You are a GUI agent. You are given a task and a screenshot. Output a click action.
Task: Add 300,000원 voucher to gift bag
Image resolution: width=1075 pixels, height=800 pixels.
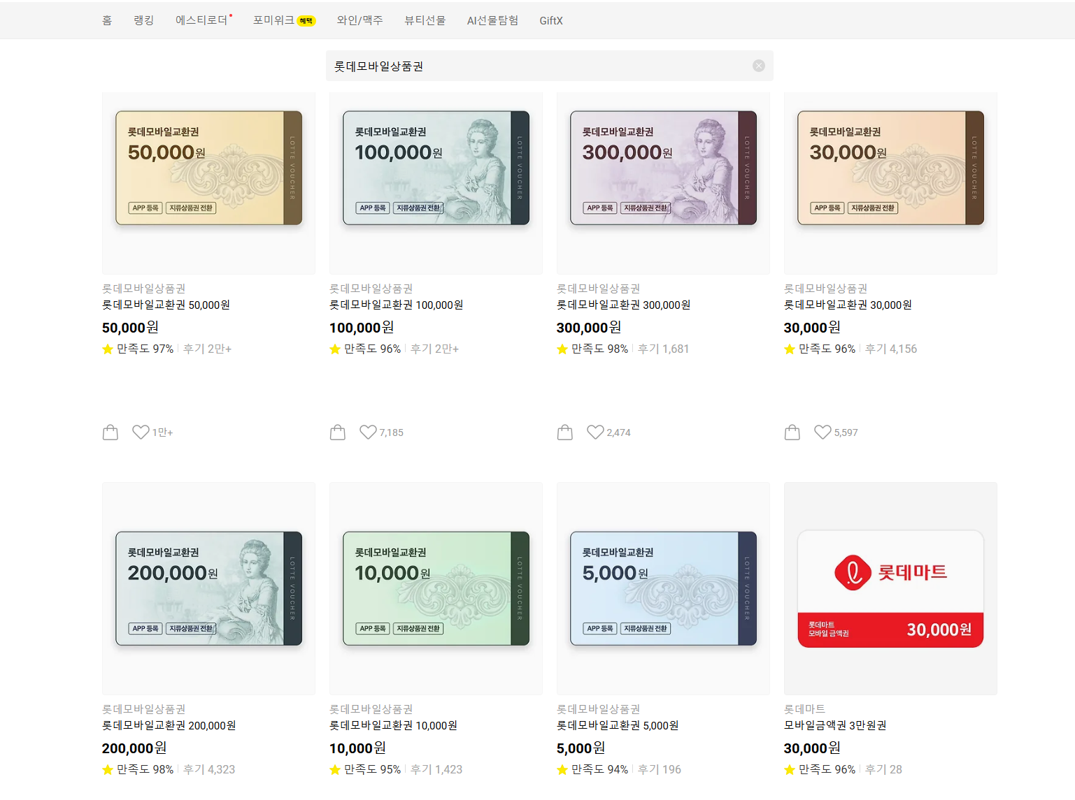[x=565, y=432]
